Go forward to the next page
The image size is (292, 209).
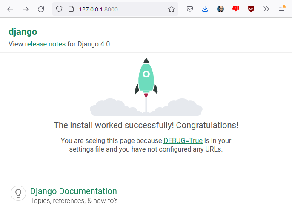[26, 9]
